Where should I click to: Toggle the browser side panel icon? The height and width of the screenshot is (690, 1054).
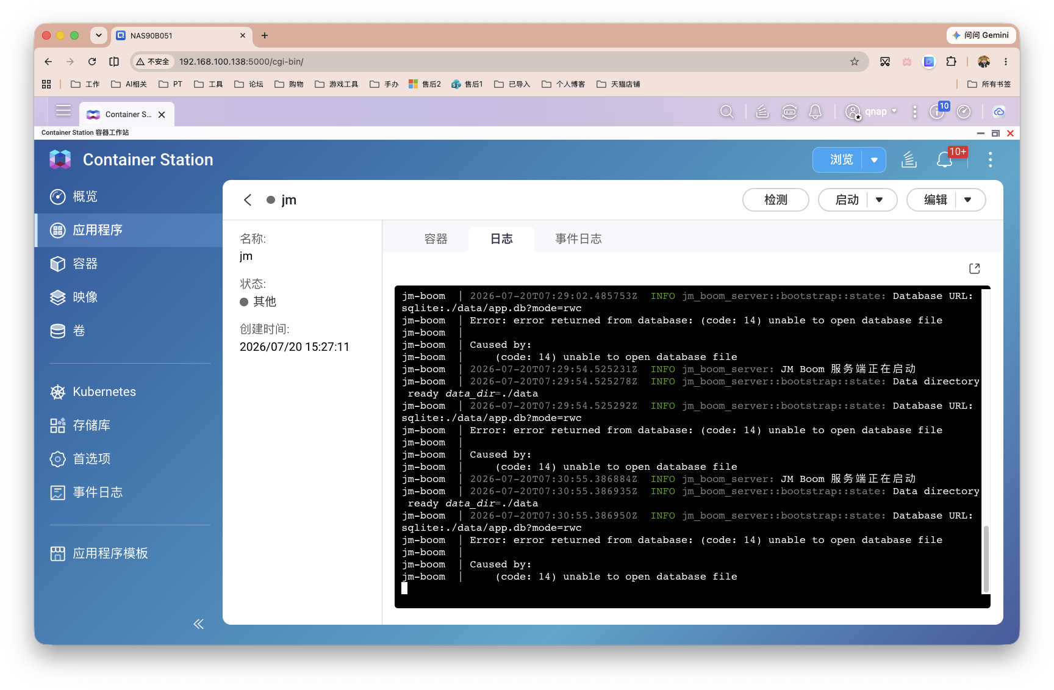tap(114, 62)
